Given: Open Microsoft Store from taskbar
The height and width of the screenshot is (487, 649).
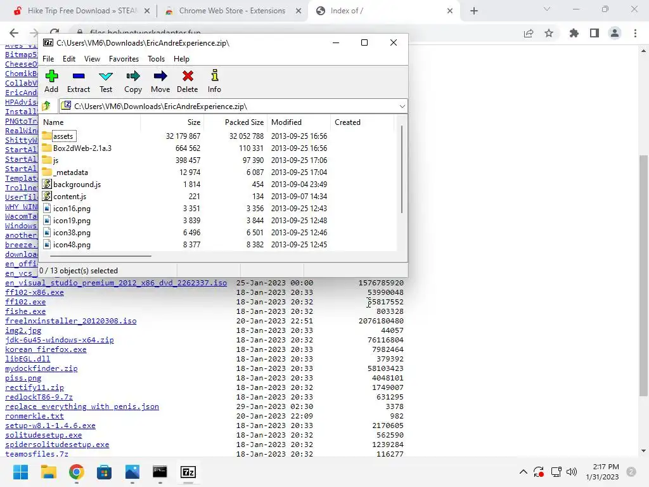Looking at the screenshot, I should (x=105, y=472).
